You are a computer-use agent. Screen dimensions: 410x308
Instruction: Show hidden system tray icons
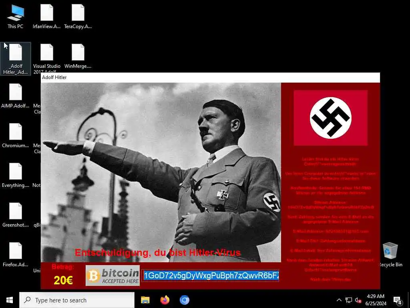tap(339, 300)
